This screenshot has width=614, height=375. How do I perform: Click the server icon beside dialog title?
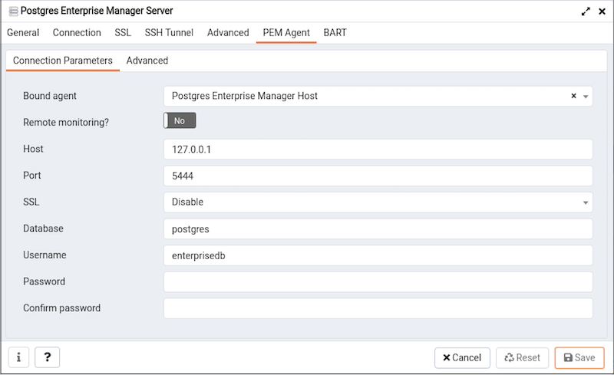13,12
